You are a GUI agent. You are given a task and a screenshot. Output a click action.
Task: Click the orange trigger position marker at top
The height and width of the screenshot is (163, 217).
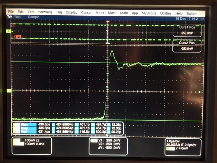coord(108,22)
